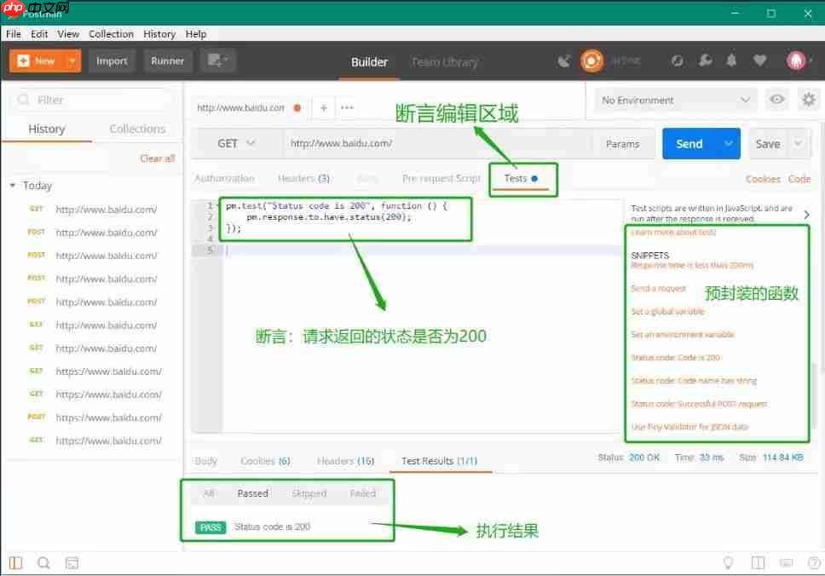Image resolution: width=825 pixels, height=576 pixels.
Task: Open the user avatar menu
Action: 797,61
